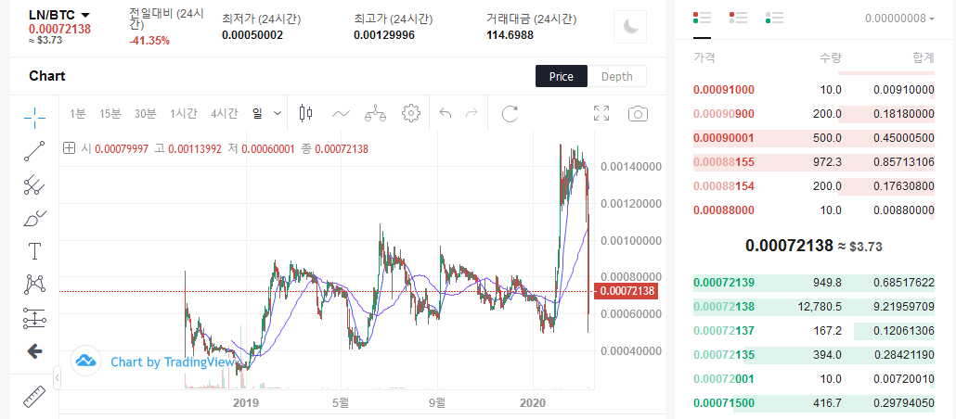The height and width of the screenshot is (419, 956).
Task: Open the compare symbols scale icon
Action: tap(376, 113)
